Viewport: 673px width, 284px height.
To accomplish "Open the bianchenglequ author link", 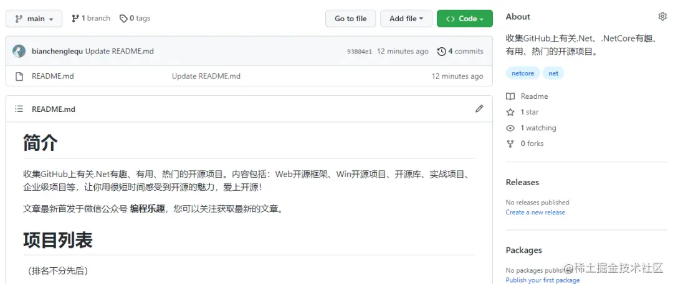I will tap(57, 52).
